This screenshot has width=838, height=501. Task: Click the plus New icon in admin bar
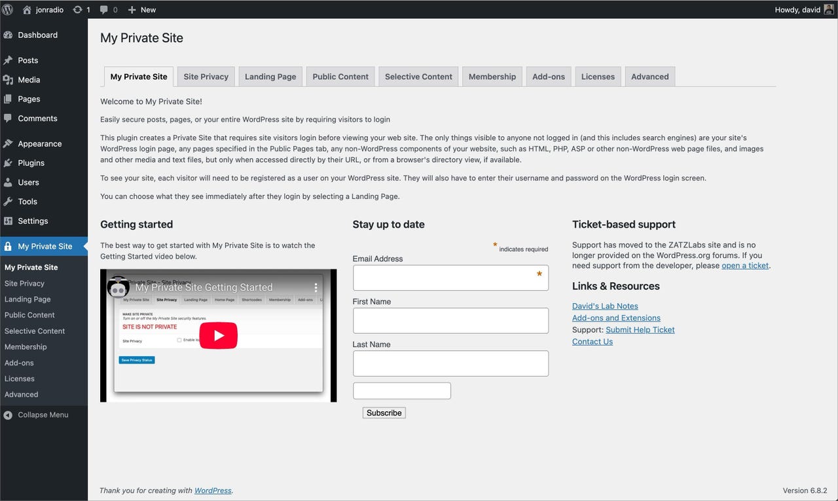point(132,10)
